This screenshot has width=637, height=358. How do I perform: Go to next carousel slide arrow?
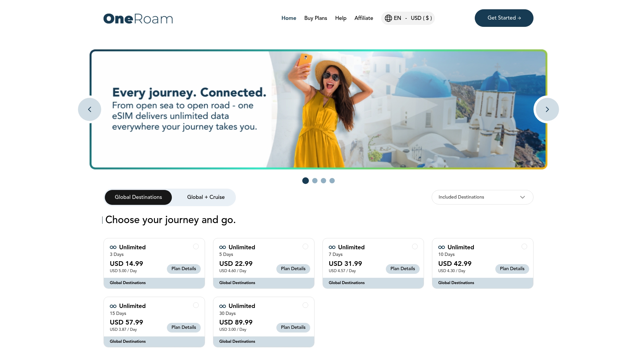point(547,109)
